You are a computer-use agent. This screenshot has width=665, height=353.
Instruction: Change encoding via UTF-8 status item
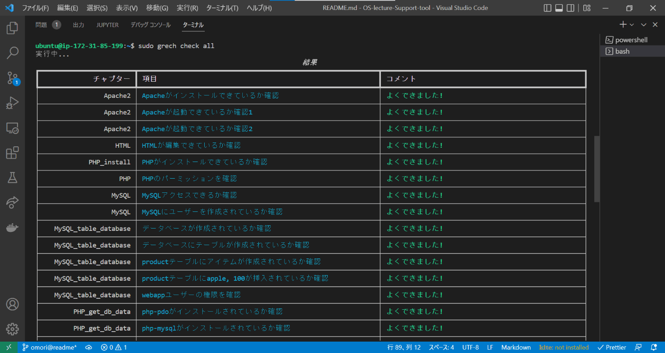click(470, 347)
